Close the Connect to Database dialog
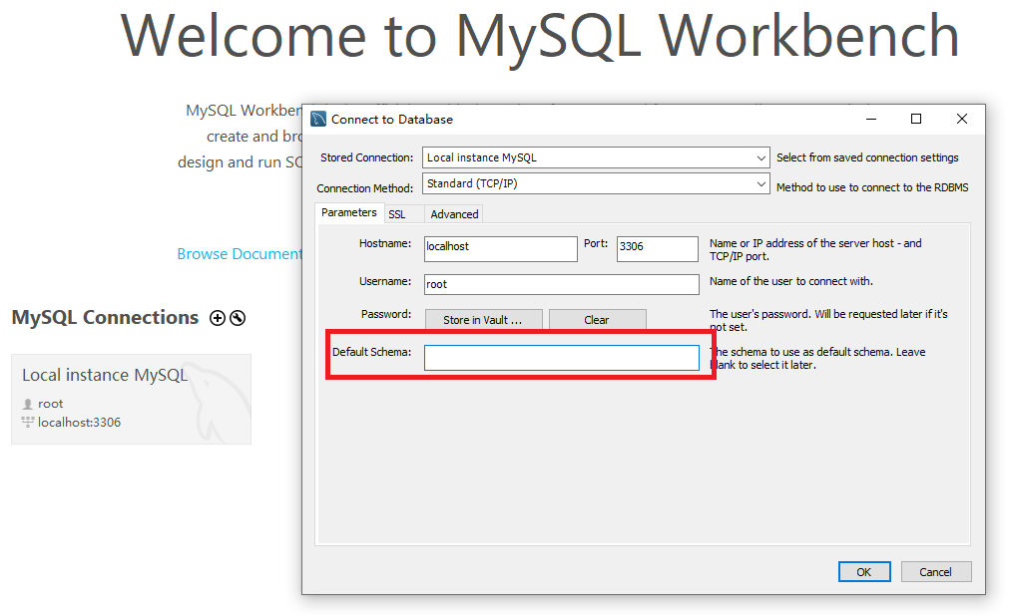Image resolution: width=1009 pixels, height=616 pixels. 962,119
